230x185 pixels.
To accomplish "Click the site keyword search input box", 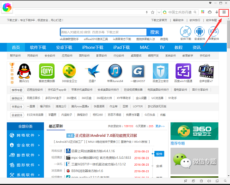I will (103, 32).
